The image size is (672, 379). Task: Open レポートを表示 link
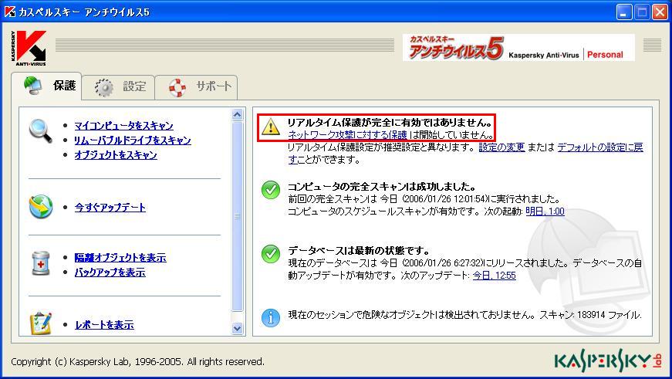click(105, 325)
